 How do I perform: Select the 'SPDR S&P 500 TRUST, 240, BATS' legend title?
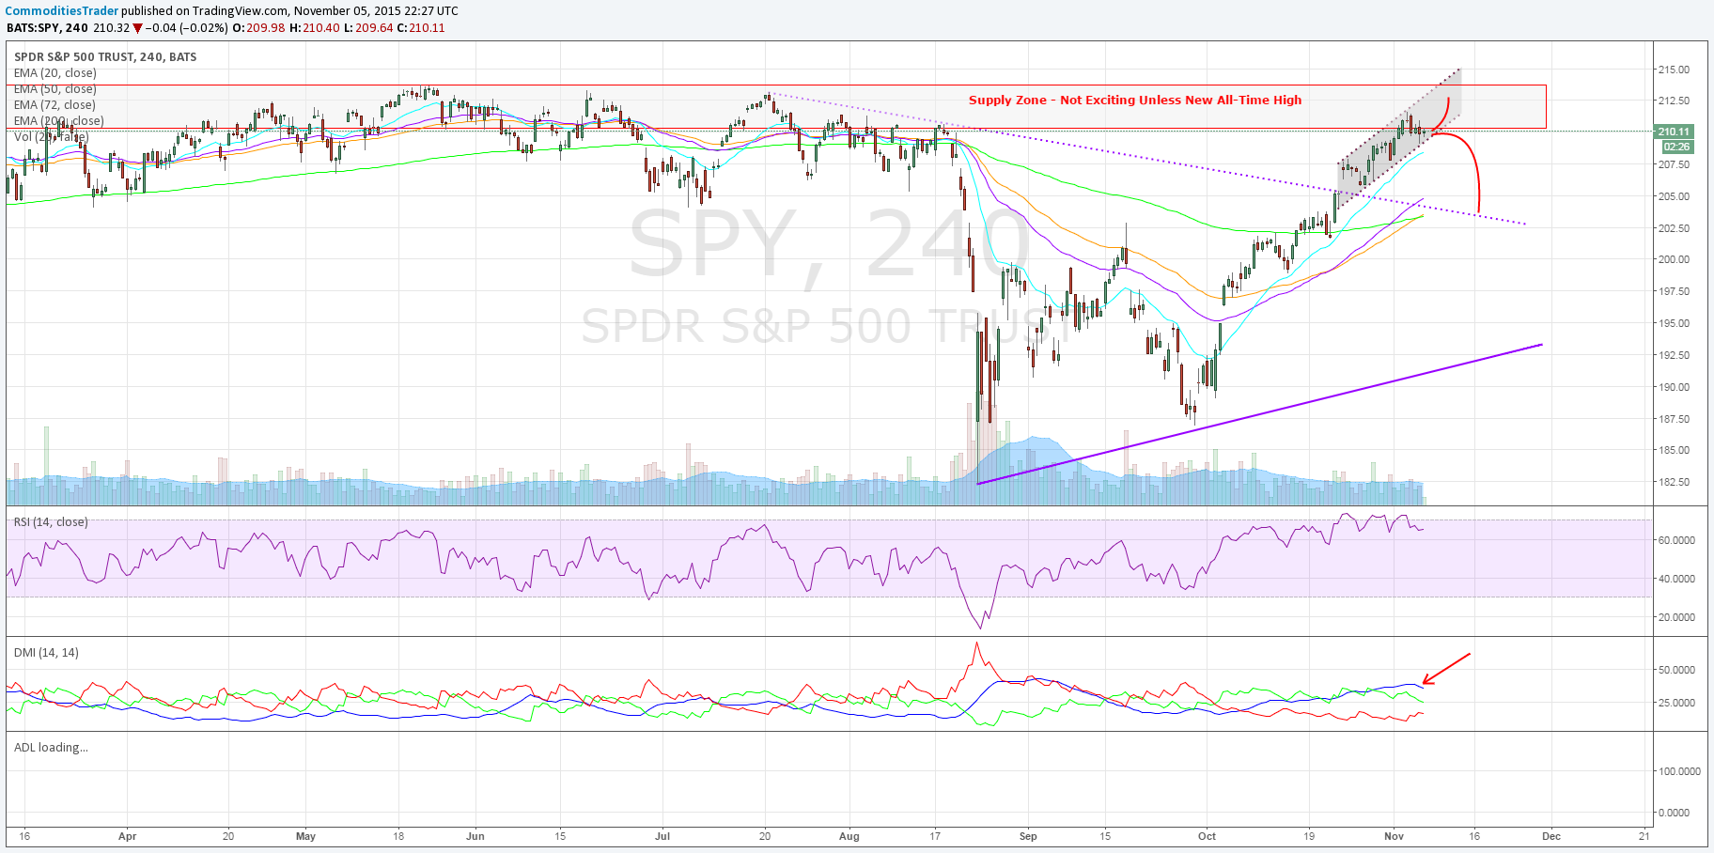point(105,57)
